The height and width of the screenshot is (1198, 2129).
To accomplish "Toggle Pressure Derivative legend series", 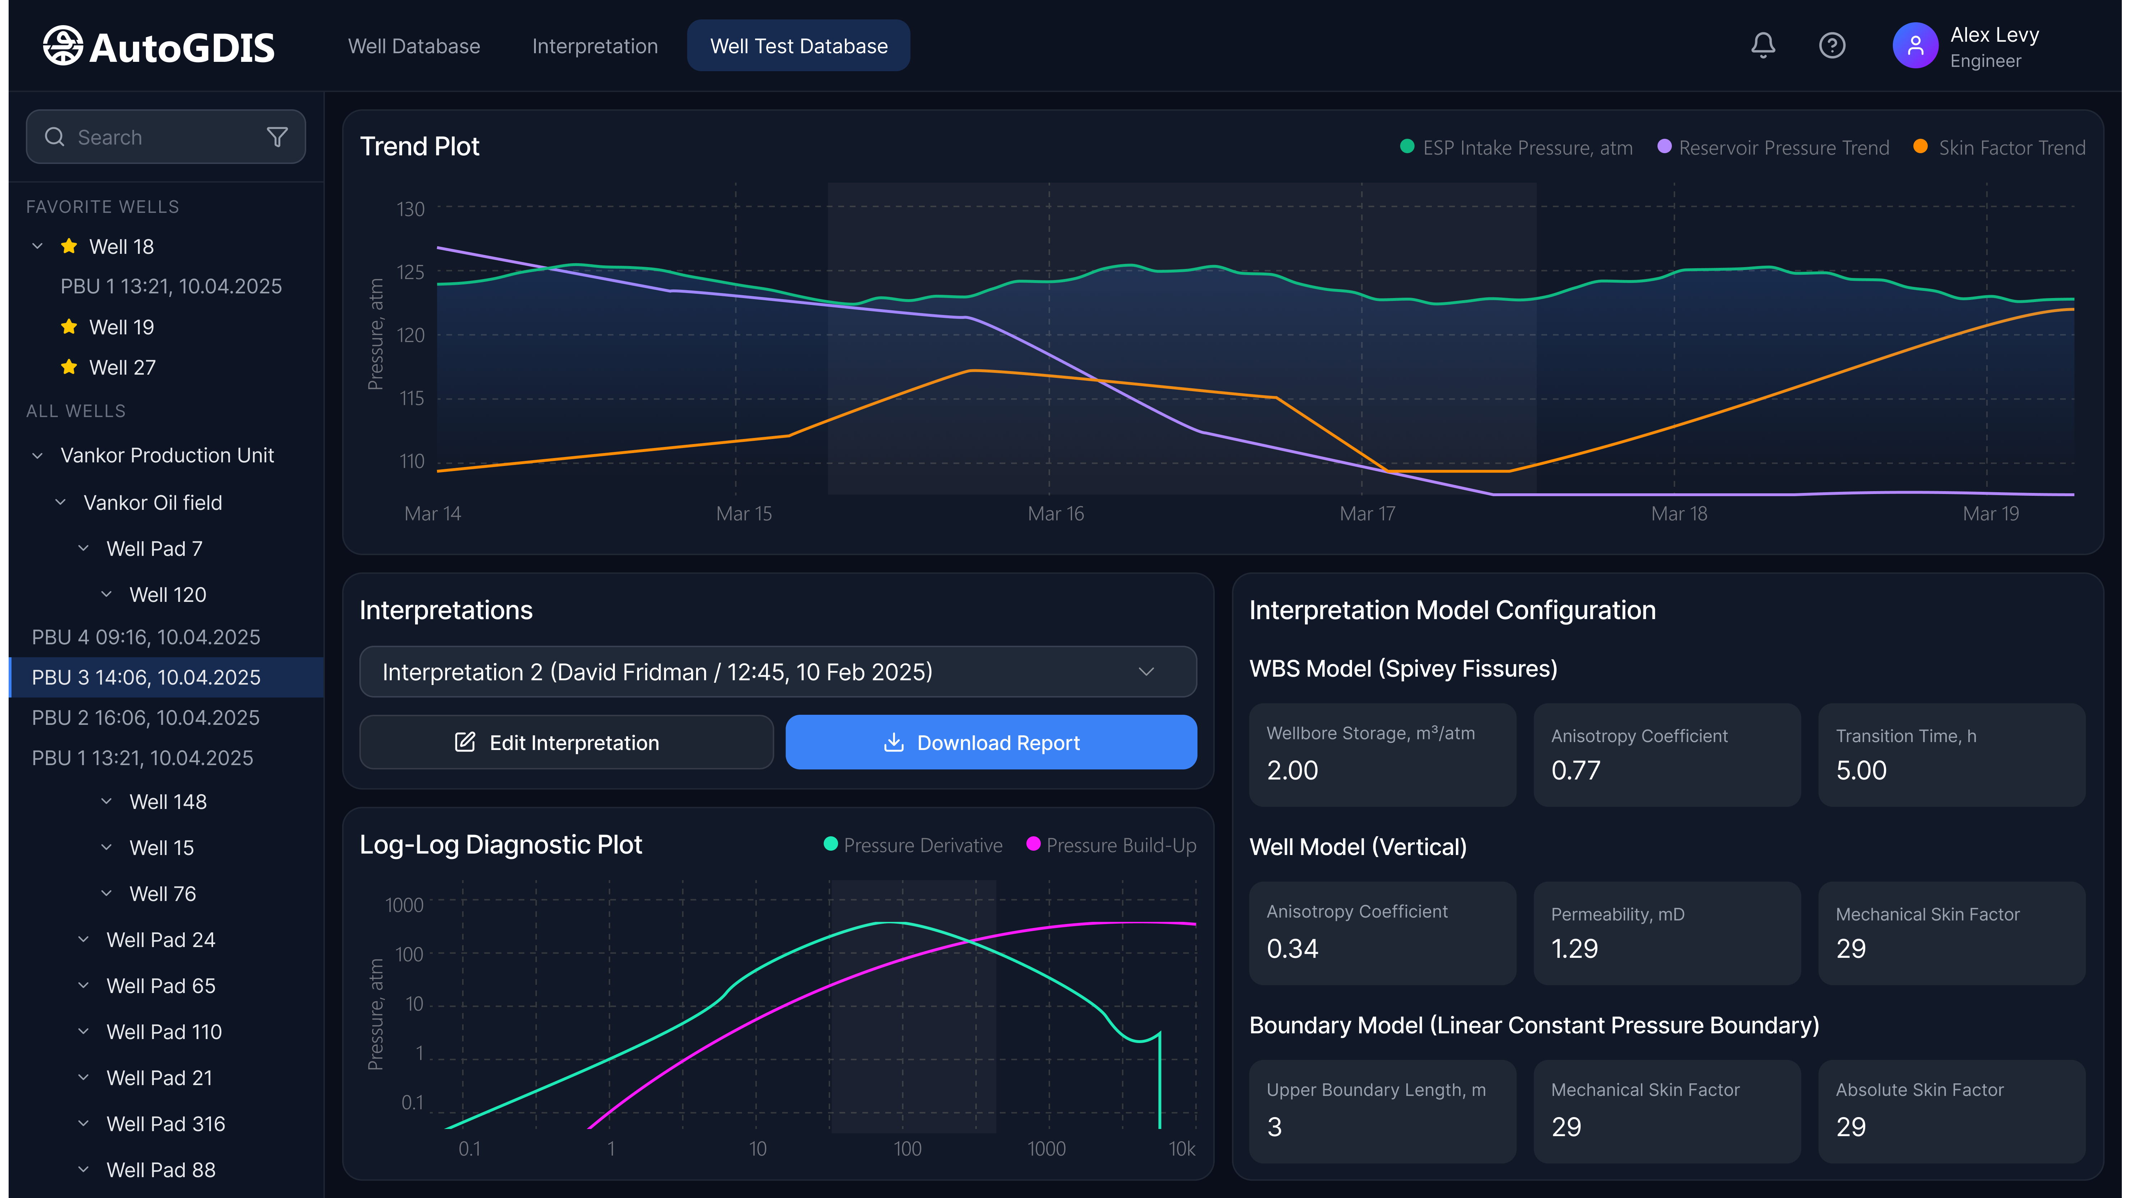I will [x=913, y=845].
